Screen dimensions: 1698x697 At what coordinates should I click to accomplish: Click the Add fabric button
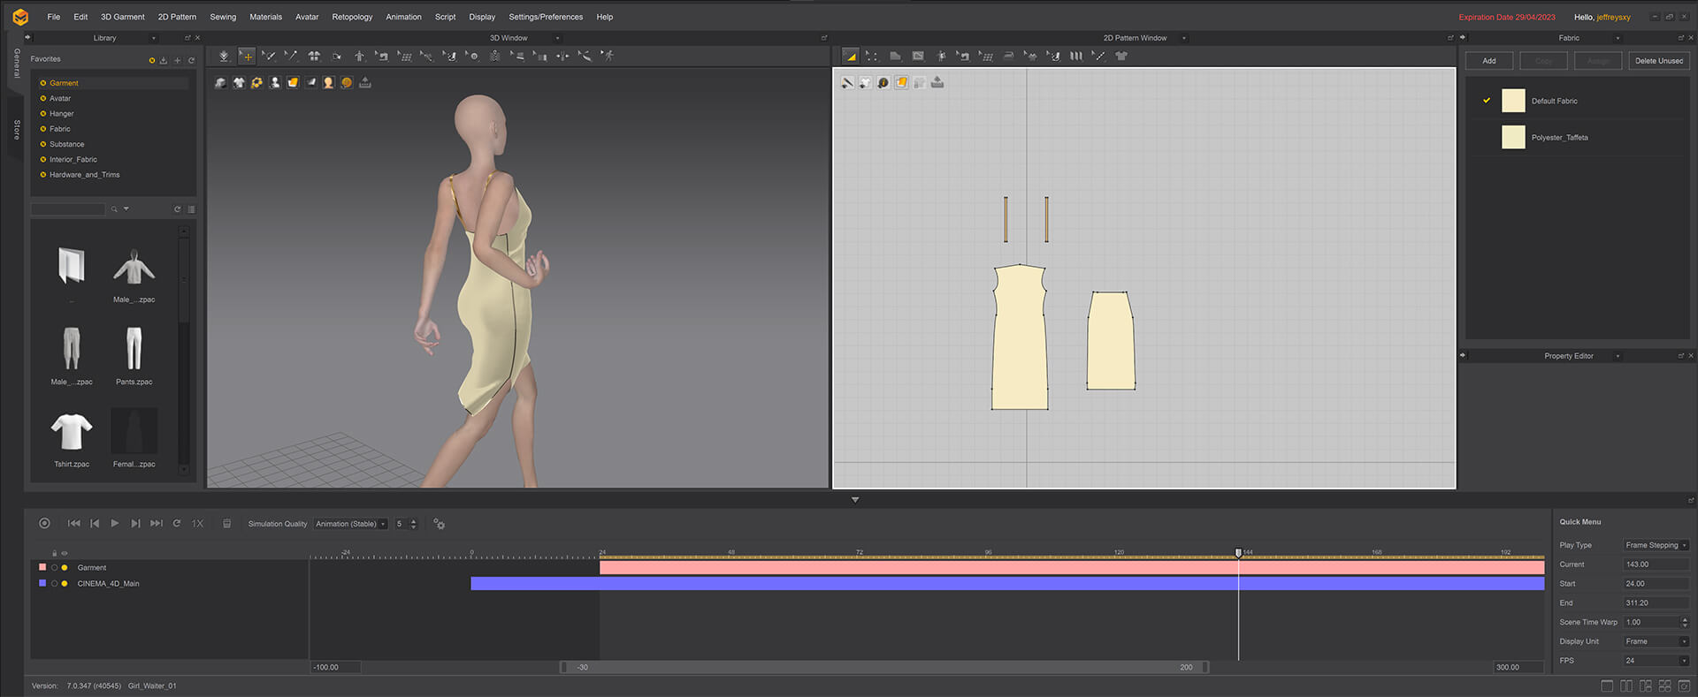[x=1489, y=61]
